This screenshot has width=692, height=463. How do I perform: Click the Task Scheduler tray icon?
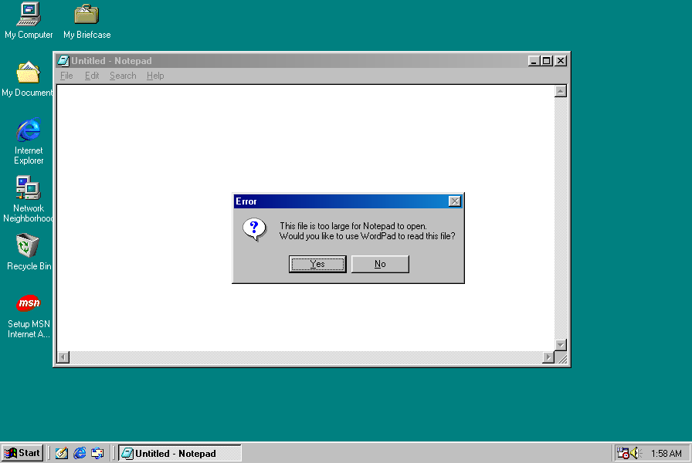coord(622,453)
